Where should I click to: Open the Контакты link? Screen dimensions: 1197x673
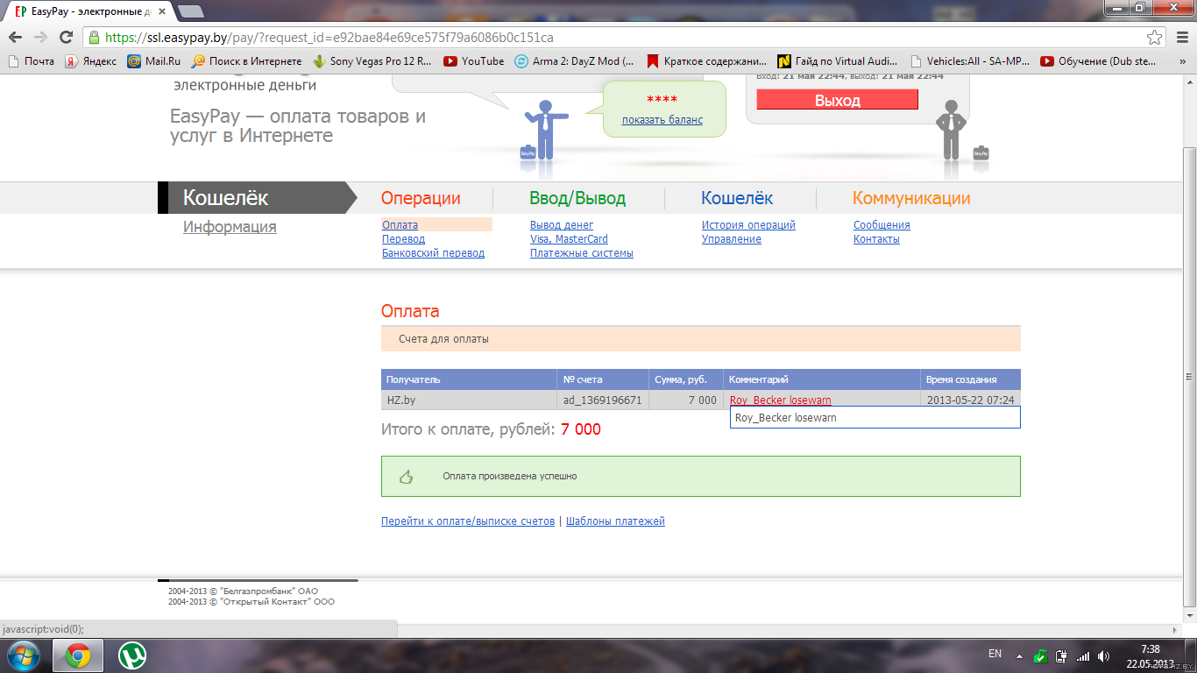click(x=876, y=239)
